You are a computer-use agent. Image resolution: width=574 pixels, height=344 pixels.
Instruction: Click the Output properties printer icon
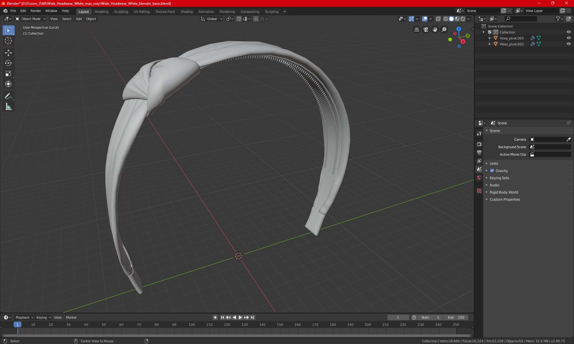point(479,153)
